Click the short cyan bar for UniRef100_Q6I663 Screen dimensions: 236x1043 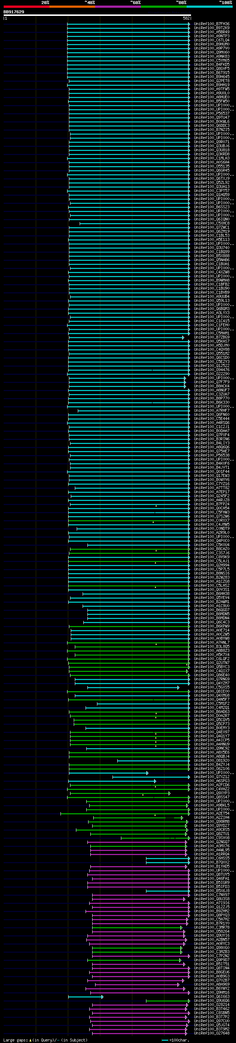(86, 997)
